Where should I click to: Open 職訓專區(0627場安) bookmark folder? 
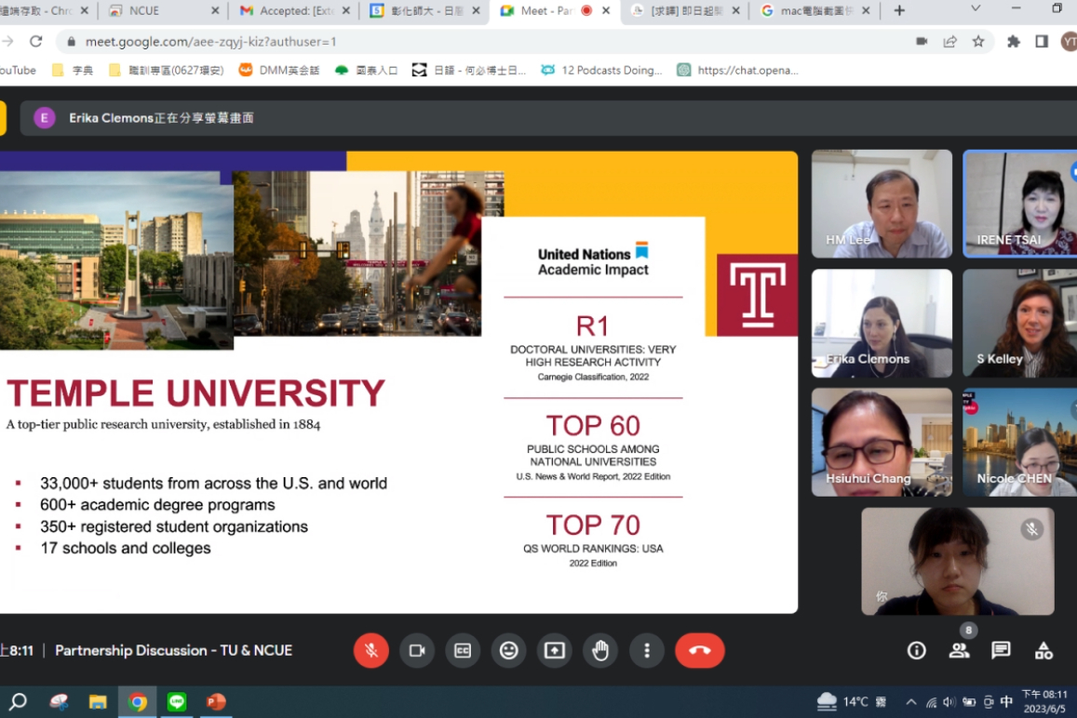tap(167, 70)
